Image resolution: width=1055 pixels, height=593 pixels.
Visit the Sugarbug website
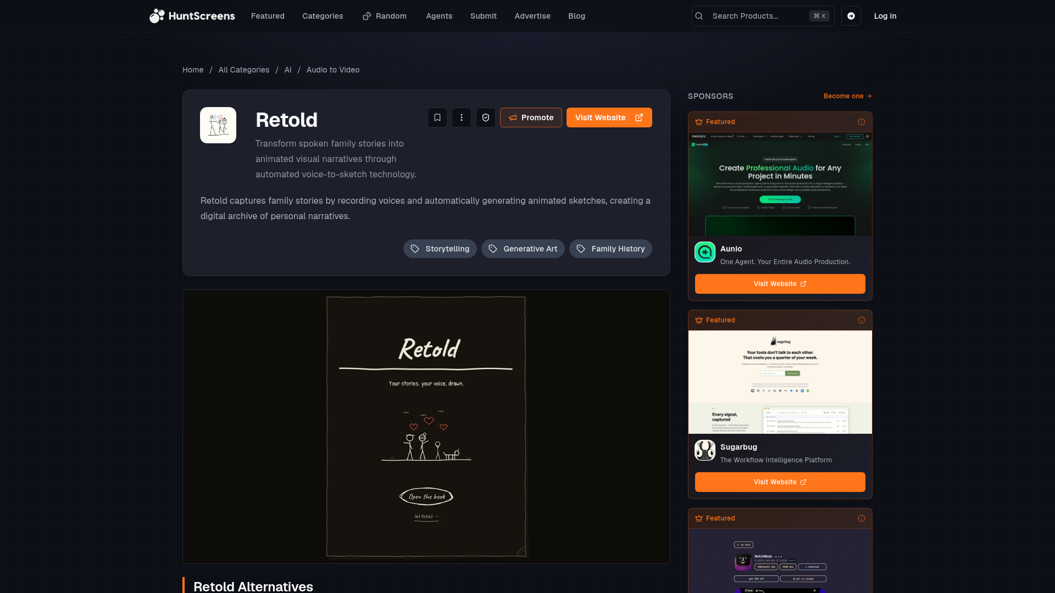point(780,482)
